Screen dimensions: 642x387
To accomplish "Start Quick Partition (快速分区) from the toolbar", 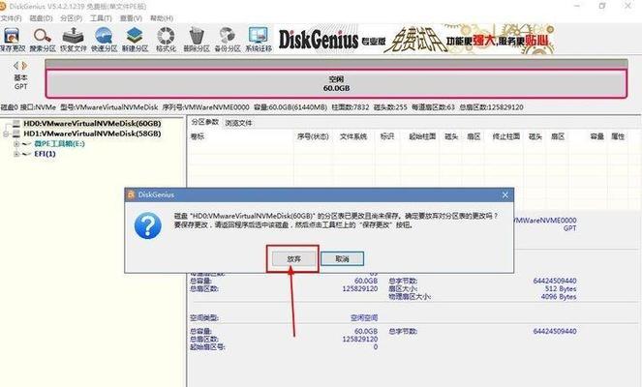I will tap(104, 40).
